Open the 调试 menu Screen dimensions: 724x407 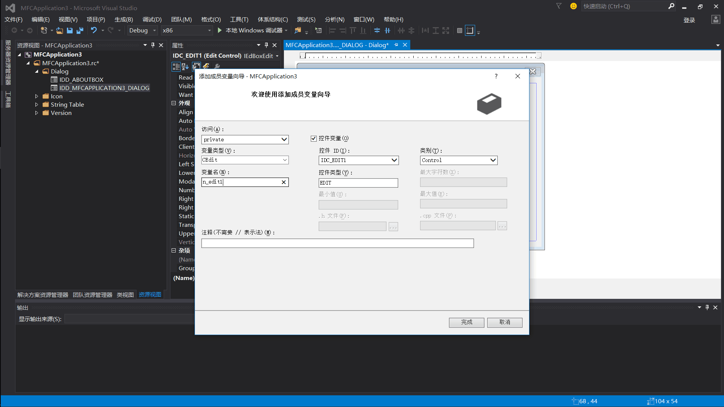point(152,19)
